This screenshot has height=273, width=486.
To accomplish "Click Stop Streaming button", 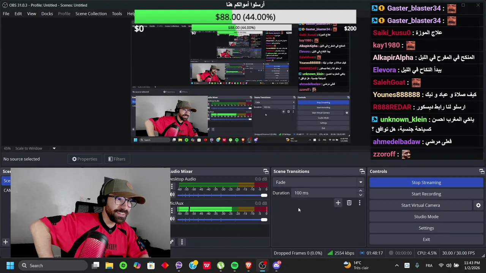I will (426, 182).
